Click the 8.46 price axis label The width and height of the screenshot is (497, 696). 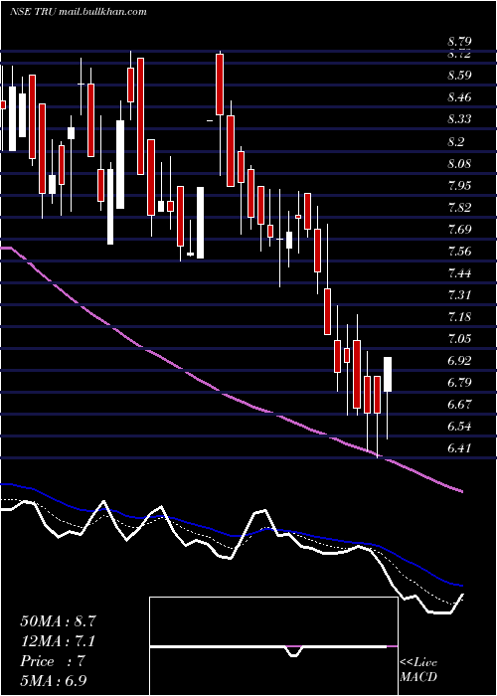[x=459, y=96]
